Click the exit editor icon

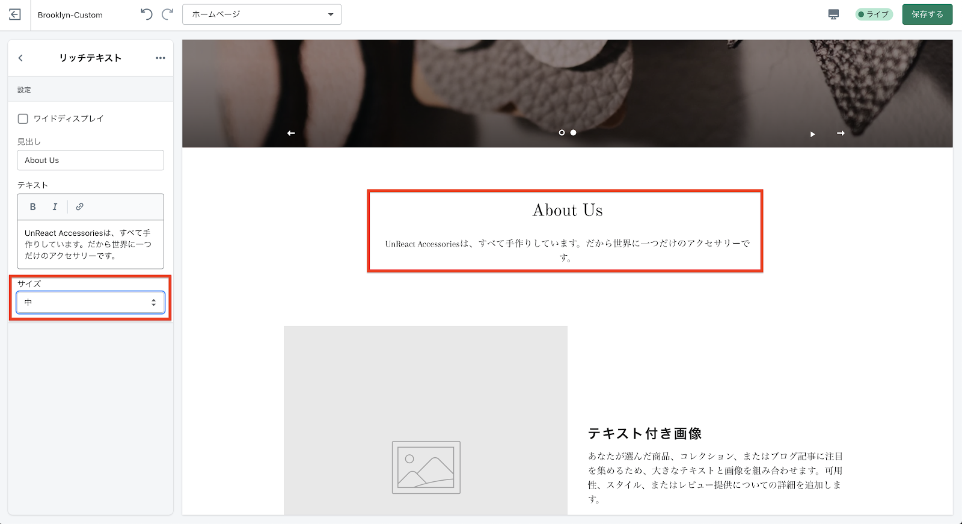(15, 14)
